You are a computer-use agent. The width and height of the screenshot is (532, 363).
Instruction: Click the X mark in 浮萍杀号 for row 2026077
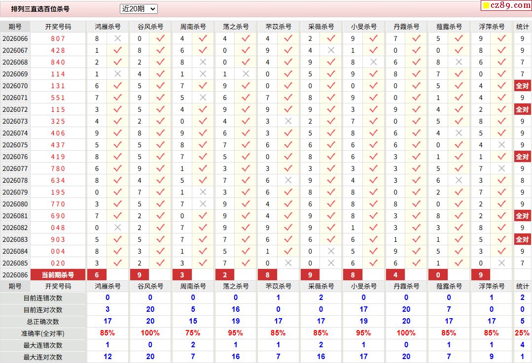pyautogui.click(x=501, y=168)
